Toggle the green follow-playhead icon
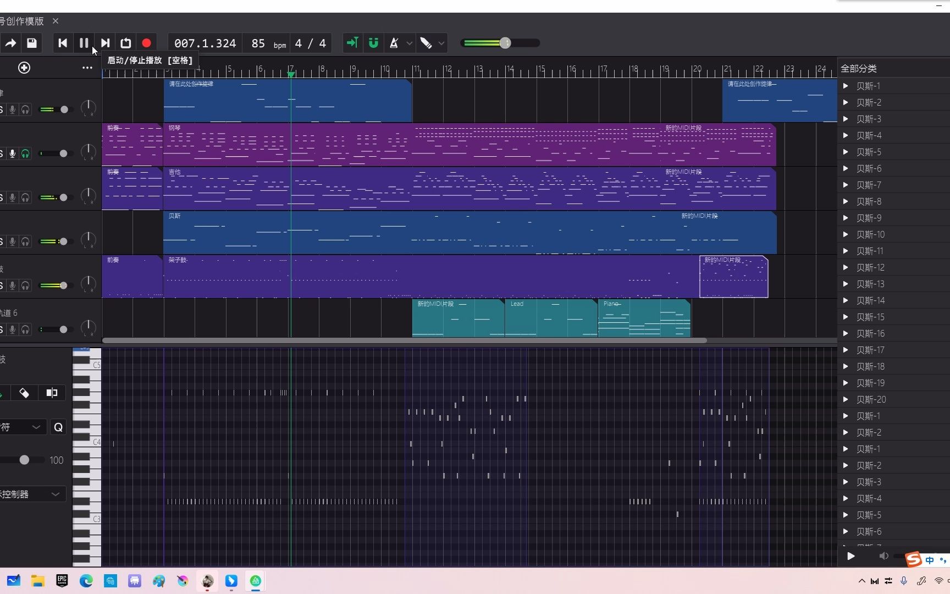950x594 pixels. [352, 43]
